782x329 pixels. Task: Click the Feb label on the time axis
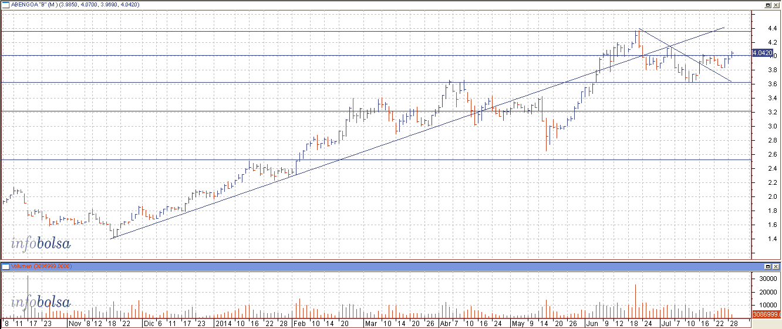pyautogui.click(x=299, y=323)
